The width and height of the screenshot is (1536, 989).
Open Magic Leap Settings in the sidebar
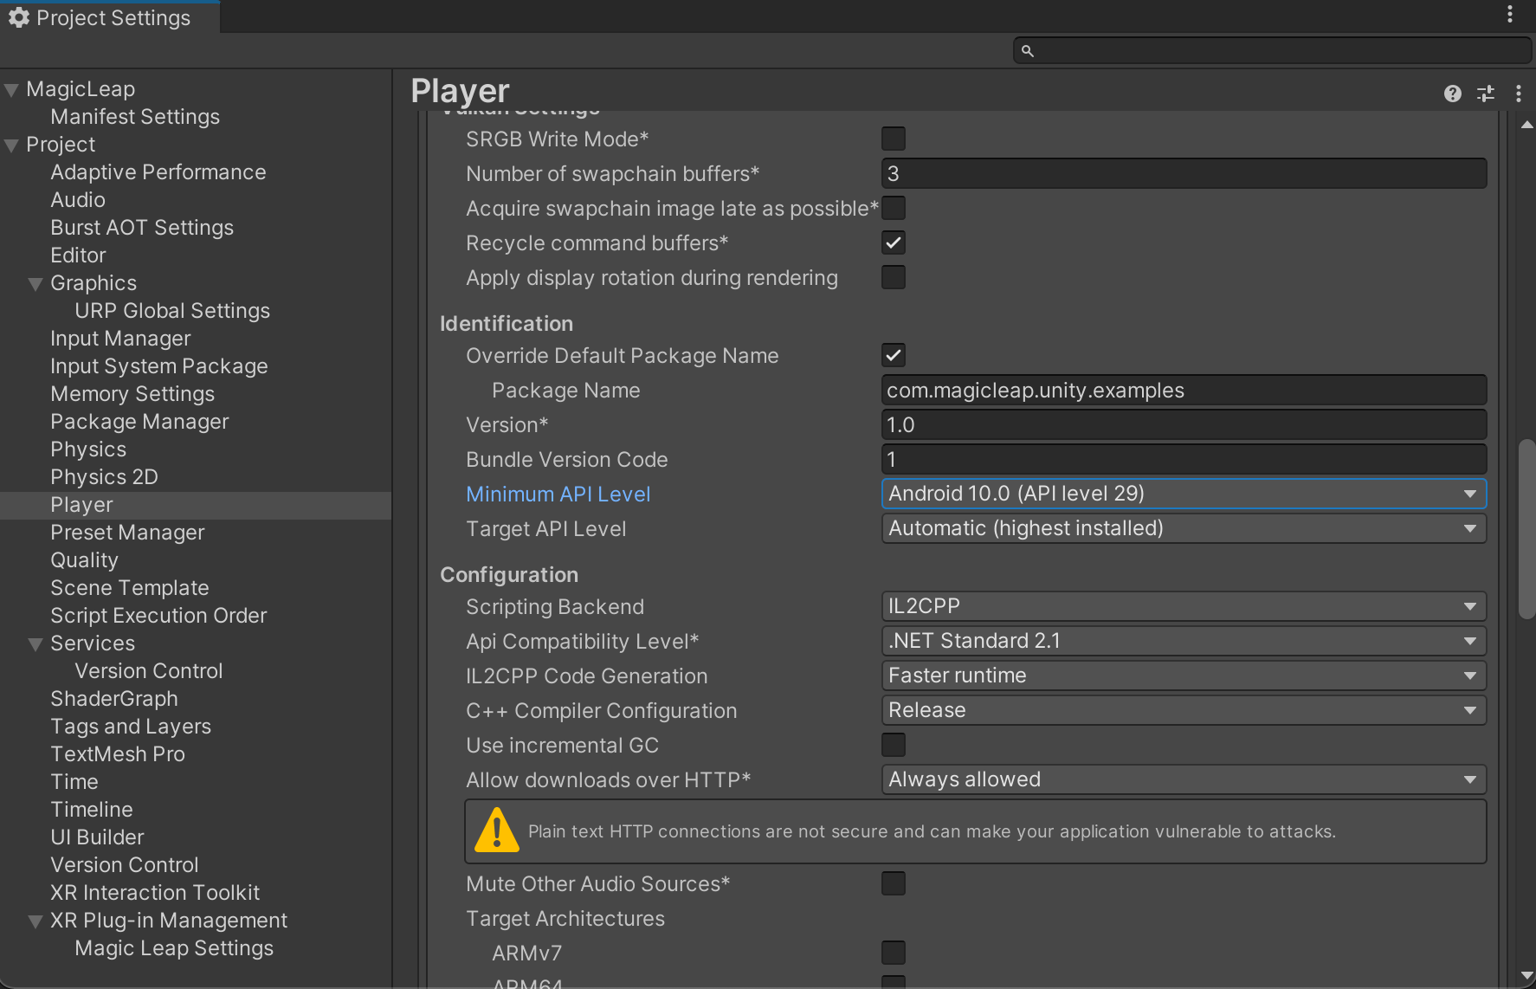click(174, 948)
